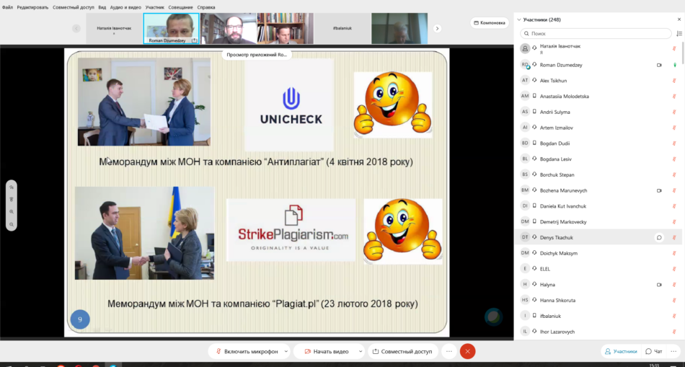Viewport: 685px width, 367px height.
Task: Click the Совместный доступ share button
Action: (403, 351)
